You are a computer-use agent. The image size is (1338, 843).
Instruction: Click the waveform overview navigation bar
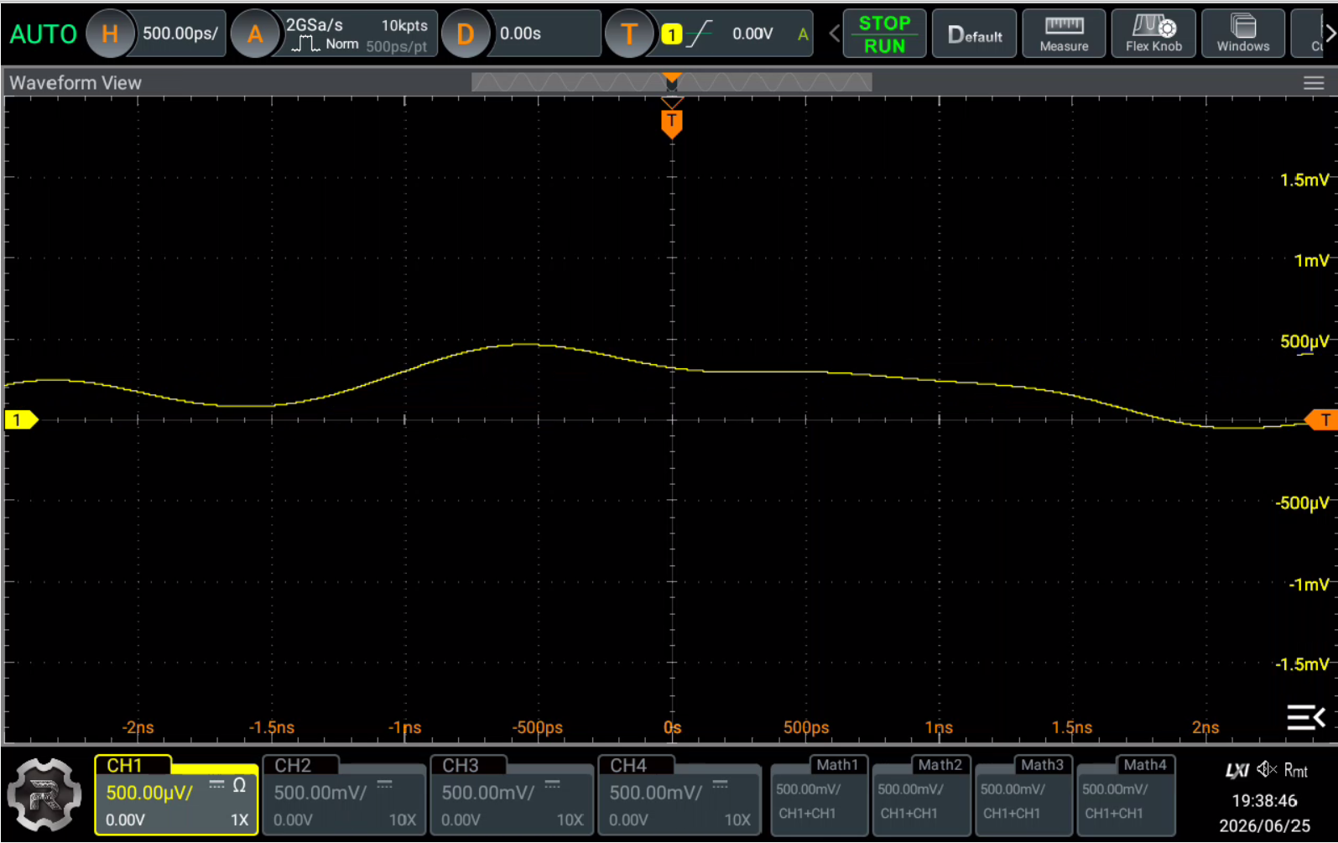click(672, 82)
